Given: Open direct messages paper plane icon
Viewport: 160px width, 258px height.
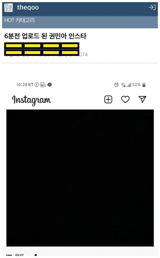Looking at the screenshot, I should click(142, 99).
